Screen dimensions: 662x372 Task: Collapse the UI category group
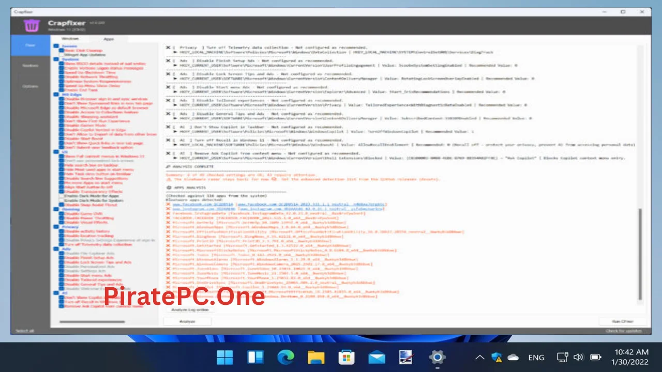click(x=56, y=152)
